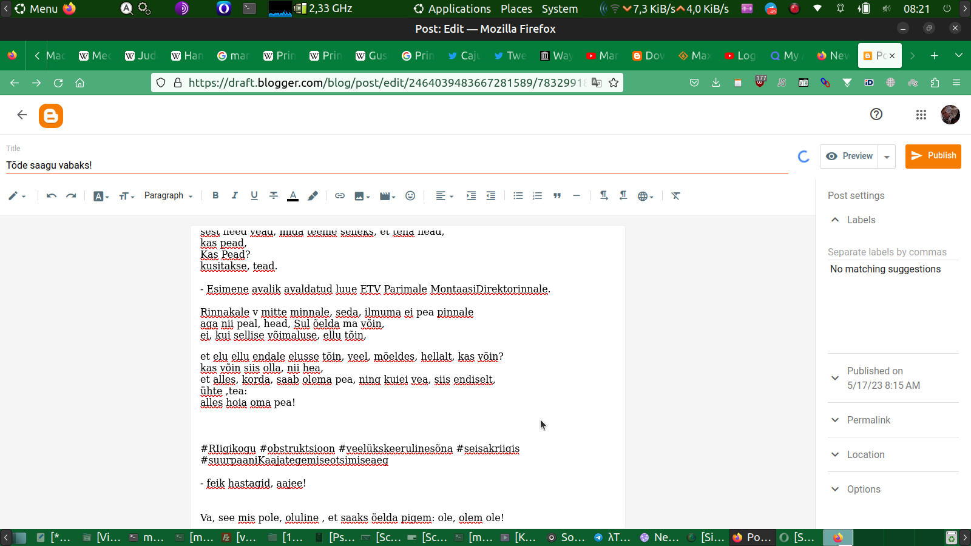
Task: Click the URL address bar
Action: pyautogui.click(x=386, y=83)
